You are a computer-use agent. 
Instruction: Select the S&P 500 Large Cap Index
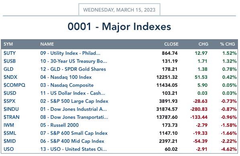[x=74, y=101]
